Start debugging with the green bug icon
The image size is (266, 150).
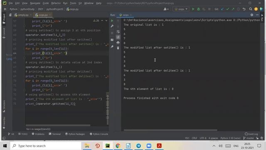(199, 9)
